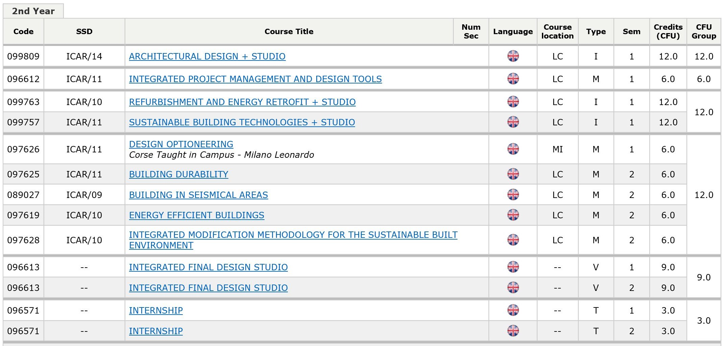The height and width of the screenshot is (346, 722).
Task: Click the English flag icon beside Design Optioneering
Action: coord(513,149)
